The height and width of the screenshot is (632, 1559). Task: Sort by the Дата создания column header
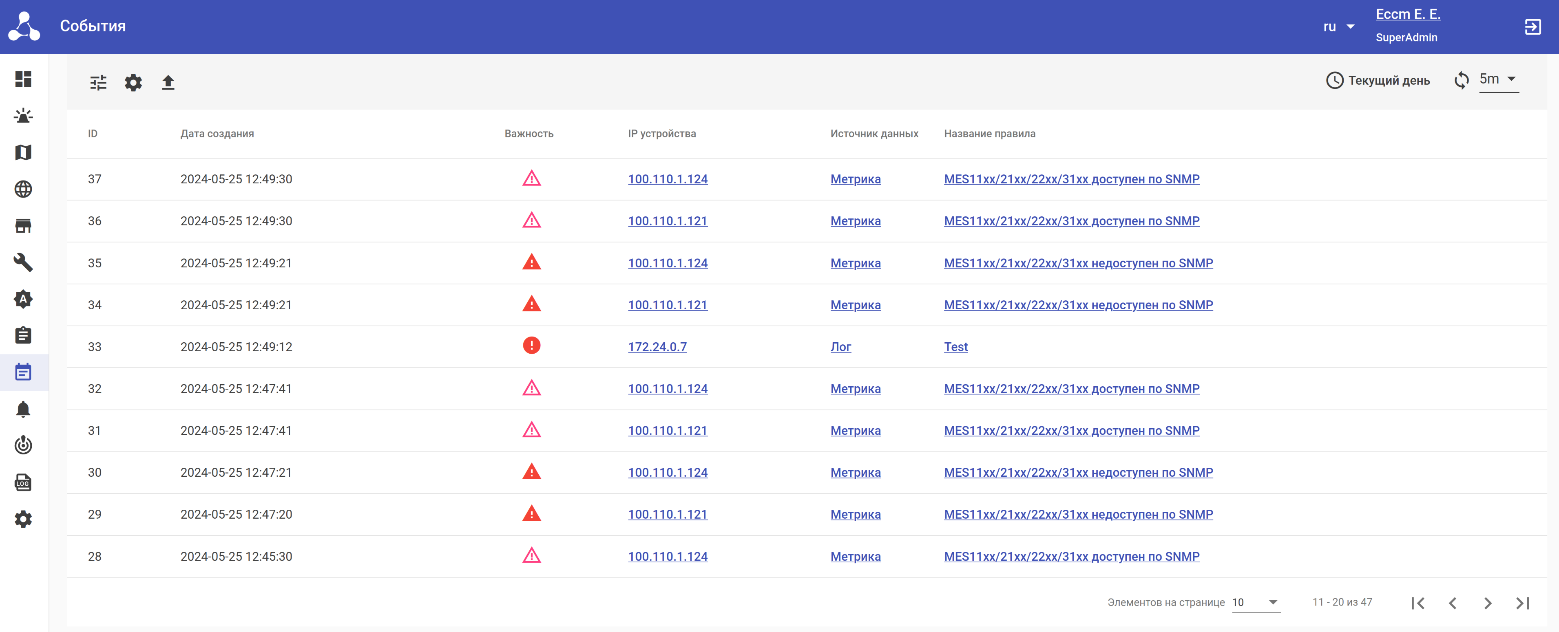click(217, 134)
